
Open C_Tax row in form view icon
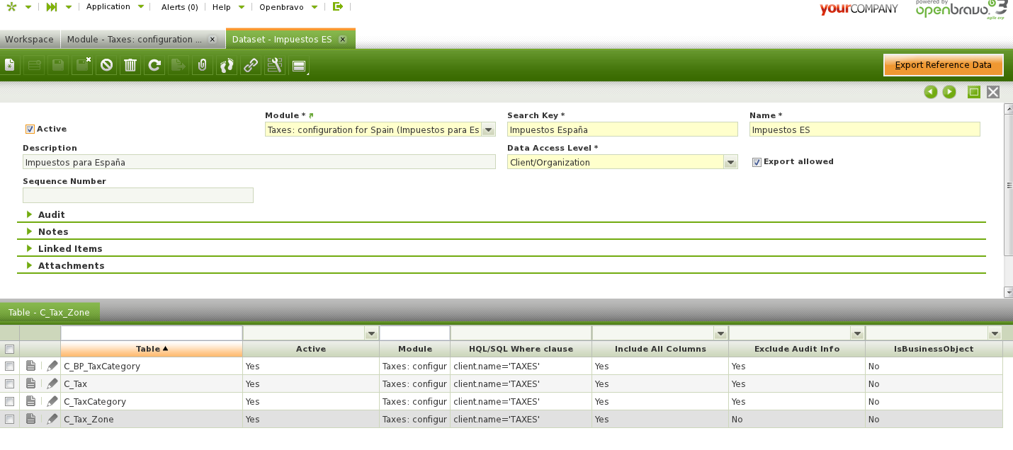[30, 383]
